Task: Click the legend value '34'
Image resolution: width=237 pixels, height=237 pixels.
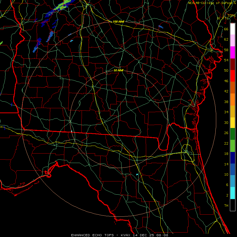Action: click(226, 112)
